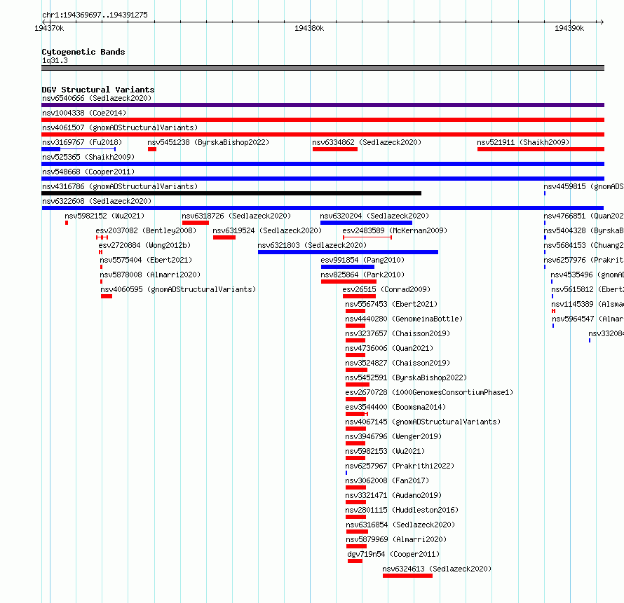Click chr1:194369697..194391275 region label
The height and width of the screenshot is (603, 624).
pos(95,15)
